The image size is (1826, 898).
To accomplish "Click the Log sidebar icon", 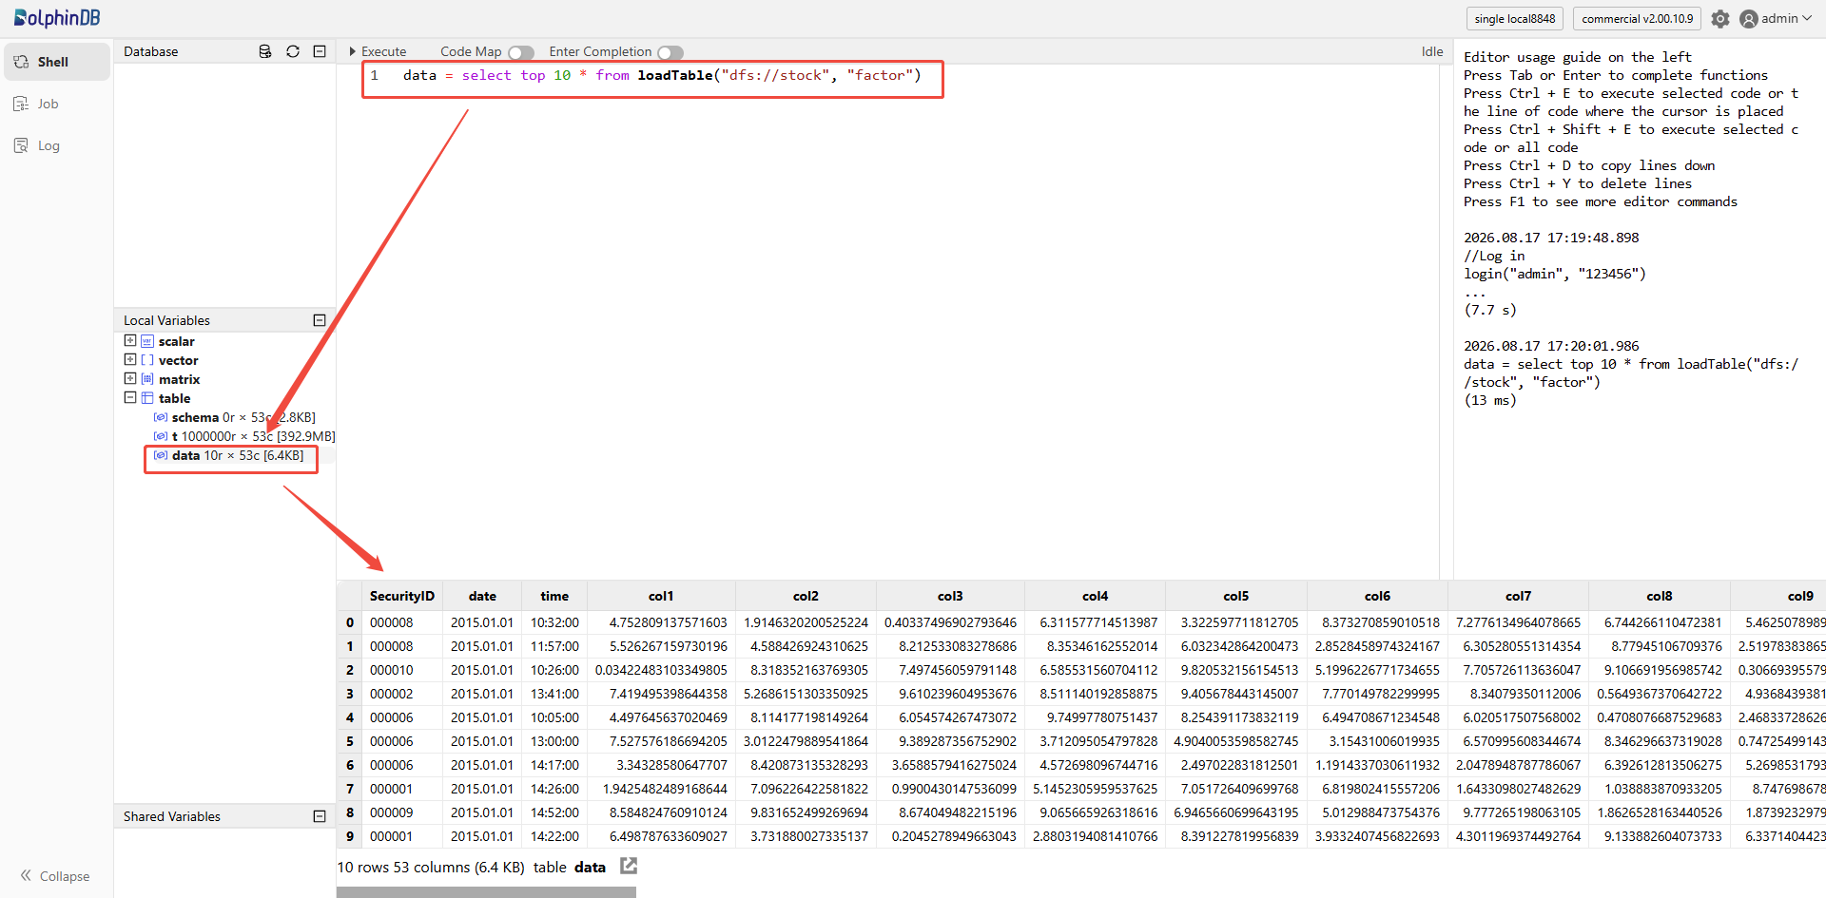I will [x=21, y=145].
